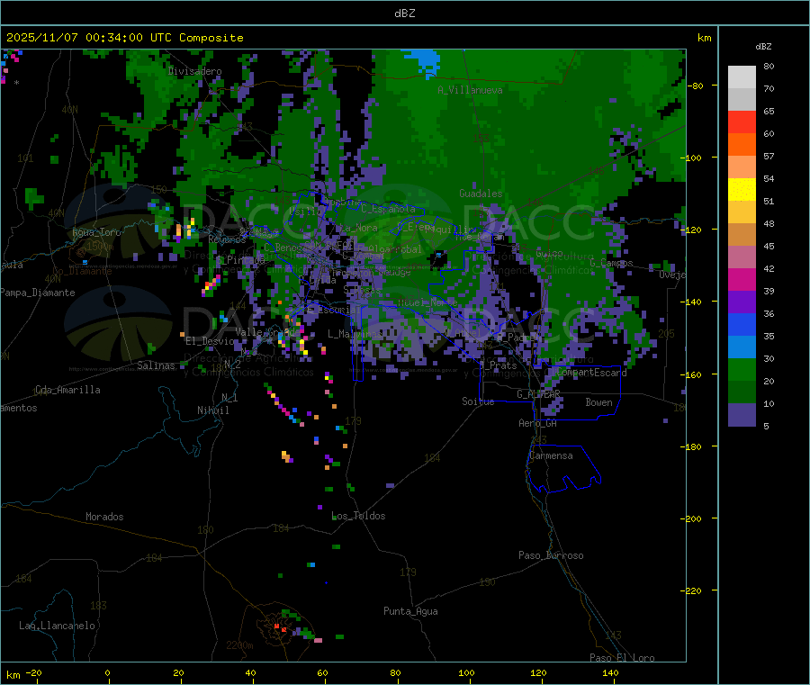Select the light blue 30–35 dBZ legend swatch
The height and width of the screenshot is (685, 810).
pos(742,347)
